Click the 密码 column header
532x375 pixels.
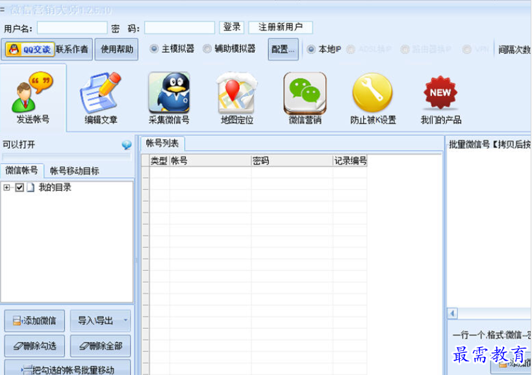point(292,161)
